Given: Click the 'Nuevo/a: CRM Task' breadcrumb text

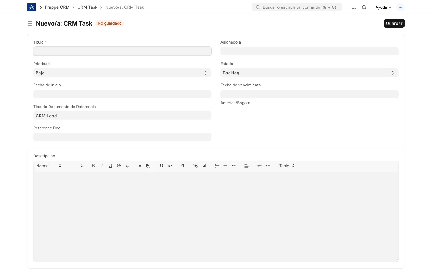Looking at the screenshot, I should [124, 7].
